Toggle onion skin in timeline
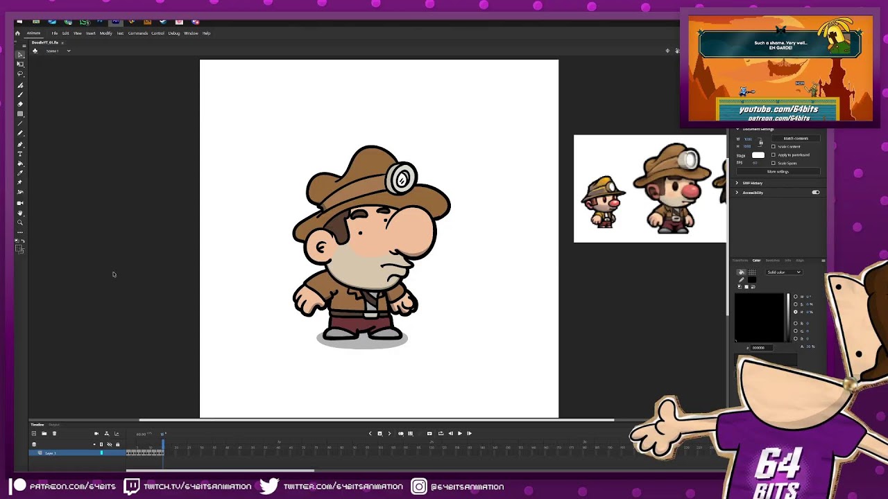This screenshot has height=499, width=888. point(400,434)
